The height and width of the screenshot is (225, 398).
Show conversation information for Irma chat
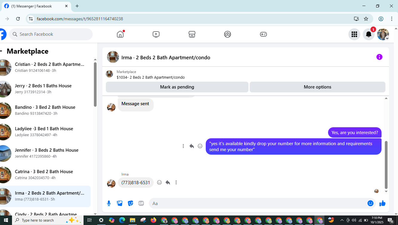pos(379,57)
